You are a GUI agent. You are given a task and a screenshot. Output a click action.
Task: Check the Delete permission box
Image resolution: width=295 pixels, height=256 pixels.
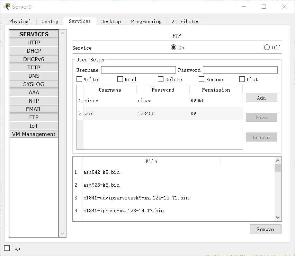click(161, 79)
